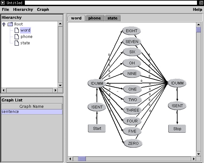This screenshot has height=163, width=204.
Task: Click the phone document icon in hierarchy
Action: (17, 37)
